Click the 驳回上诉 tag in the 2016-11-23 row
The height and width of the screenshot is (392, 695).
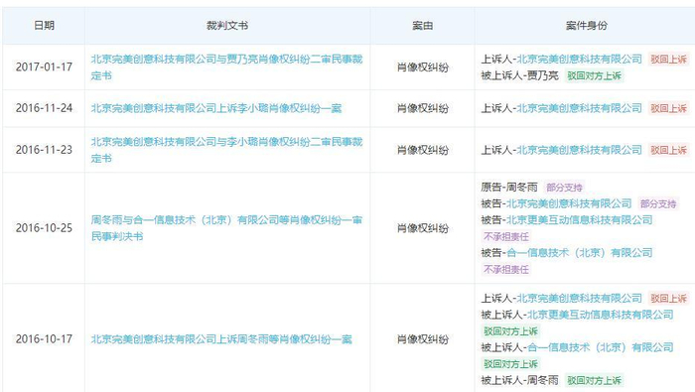click(x=668, y=150)
